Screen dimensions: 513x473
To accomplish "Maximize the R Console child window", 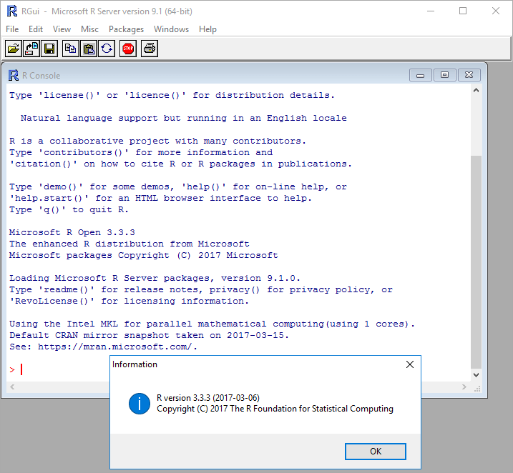I will click(444, 75).
